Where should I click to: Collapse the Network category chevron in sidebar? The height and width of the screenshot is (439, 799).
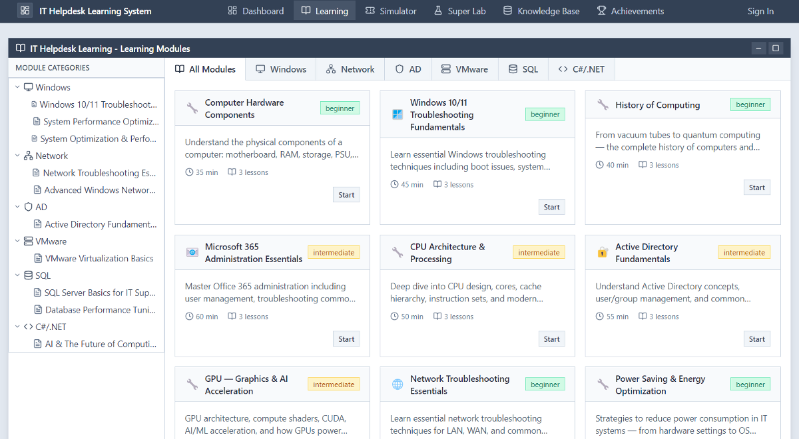tap(18, 156)
